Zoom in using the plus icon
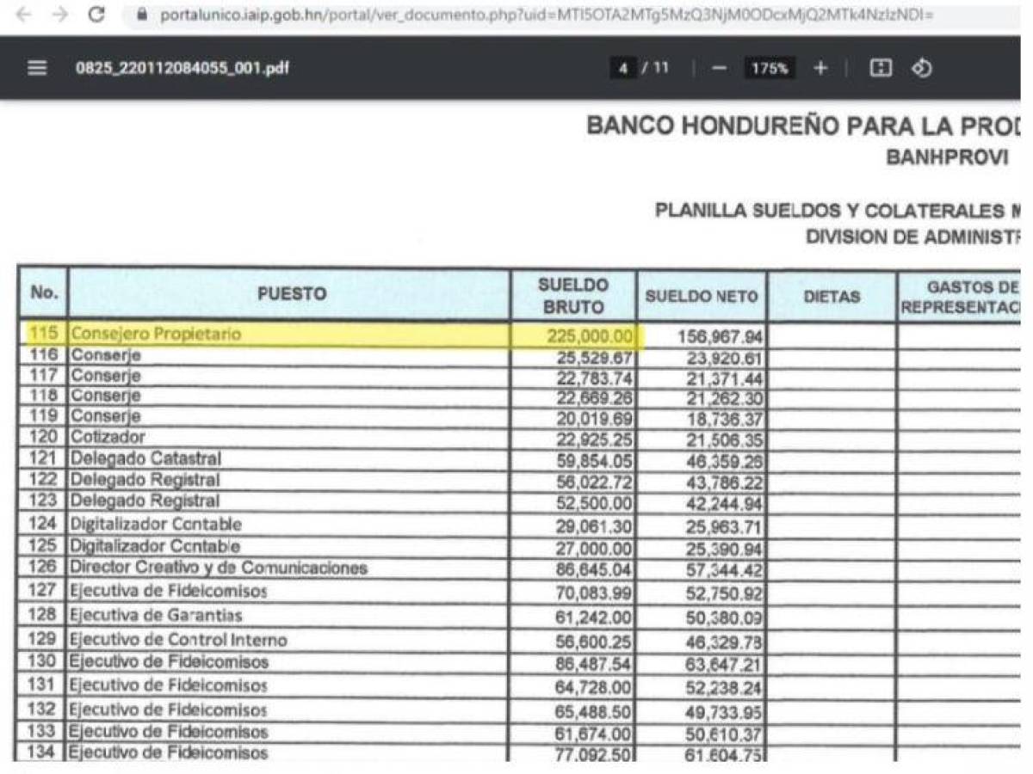The image size is (1033, 774). pos(820,69)
